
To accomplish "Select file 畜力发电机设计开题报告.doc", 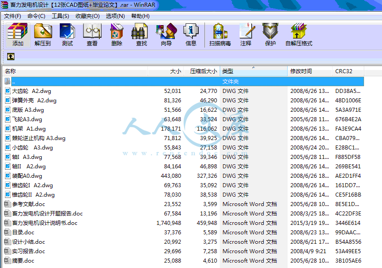I will (x=48, y=214).
